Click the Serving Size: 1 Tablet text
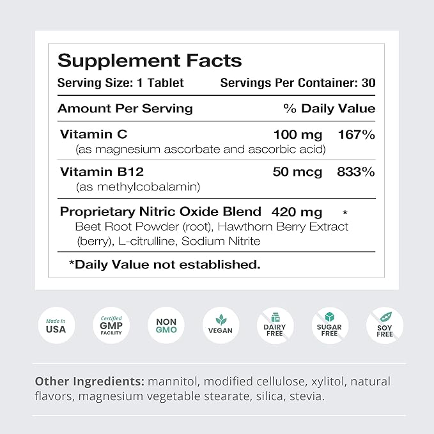The image size is (434, 434). tap(120, 83)
